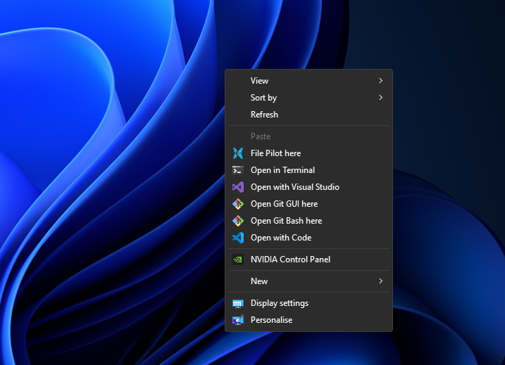505x365 pixels.
Task: Expand the View submenu arrow
Action: pyautogui.click(x=381, y=81)
